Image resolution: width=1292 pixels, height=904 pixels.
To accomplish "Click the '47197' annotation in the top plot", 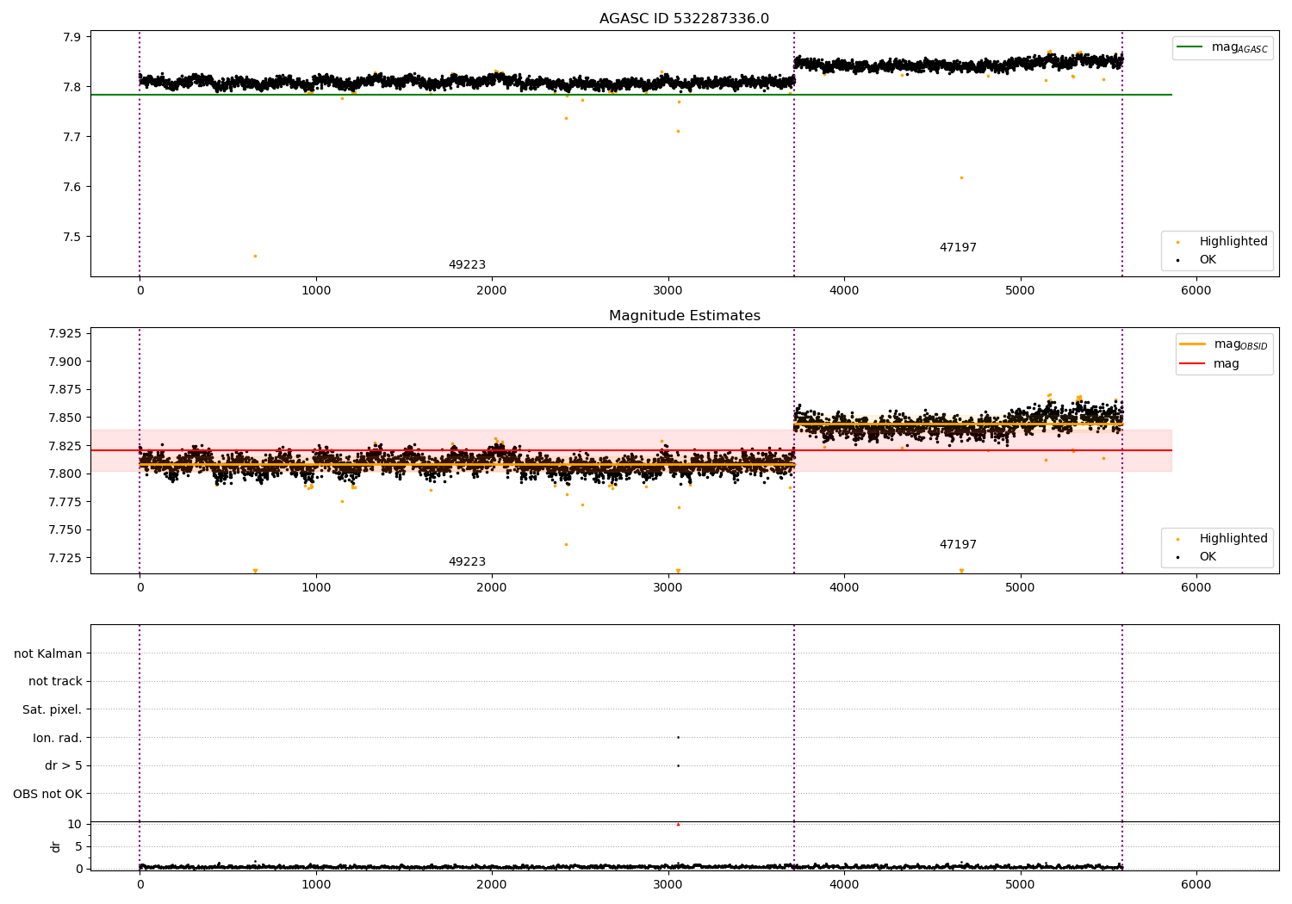I will click(x=958, y=248).
